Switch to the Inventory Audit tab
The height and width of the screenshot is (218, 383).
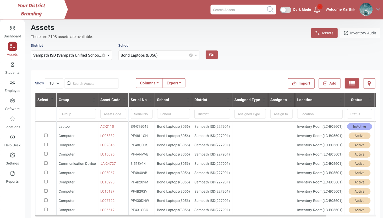(360, 33)
